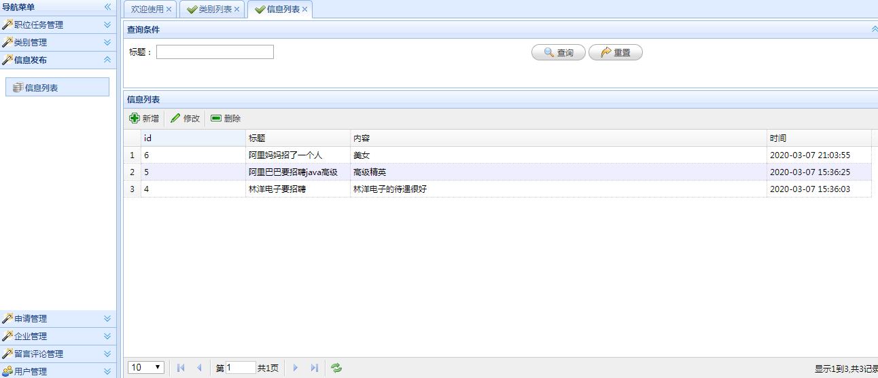Close the 欢迎使用 tab
The height and width of the screenshot is (378, 878).
coord(169,10)
